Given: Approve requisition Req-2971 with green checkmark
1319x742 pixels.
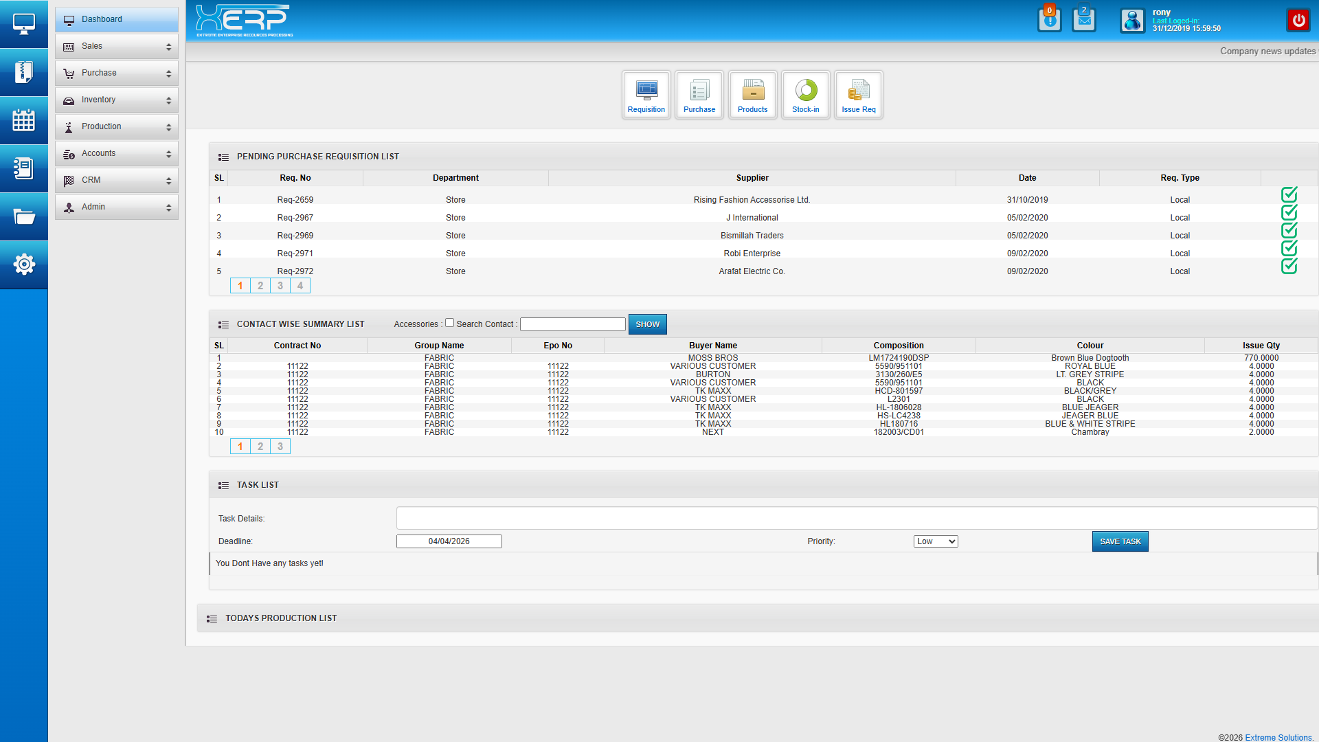Looking at the screenshot, I should (1289, 249).
